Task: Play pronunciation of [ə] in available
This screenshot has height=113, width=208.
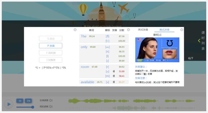Action: coord(114,82)
